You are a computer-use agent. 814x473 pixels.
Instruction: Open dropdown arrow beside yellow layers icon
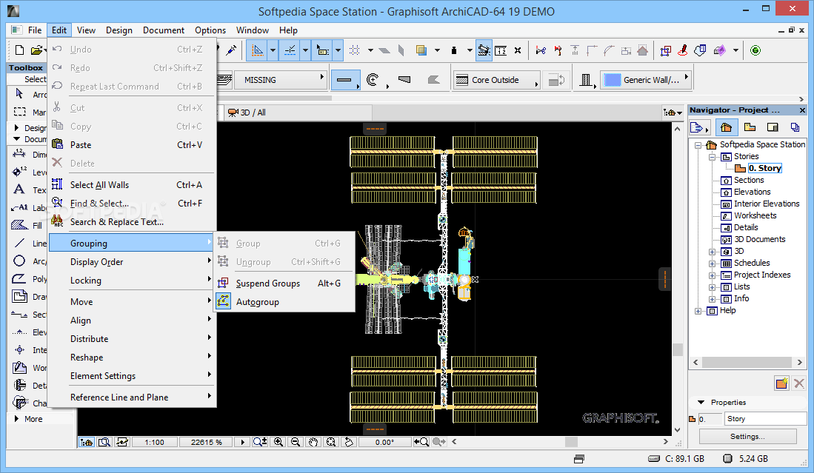click(437, 50)
